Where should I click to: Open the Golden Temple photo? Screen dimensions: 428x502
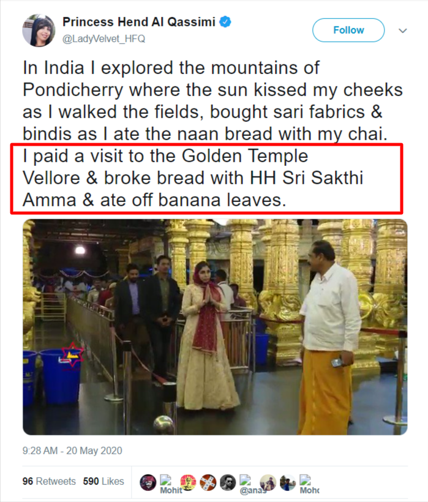215,327
